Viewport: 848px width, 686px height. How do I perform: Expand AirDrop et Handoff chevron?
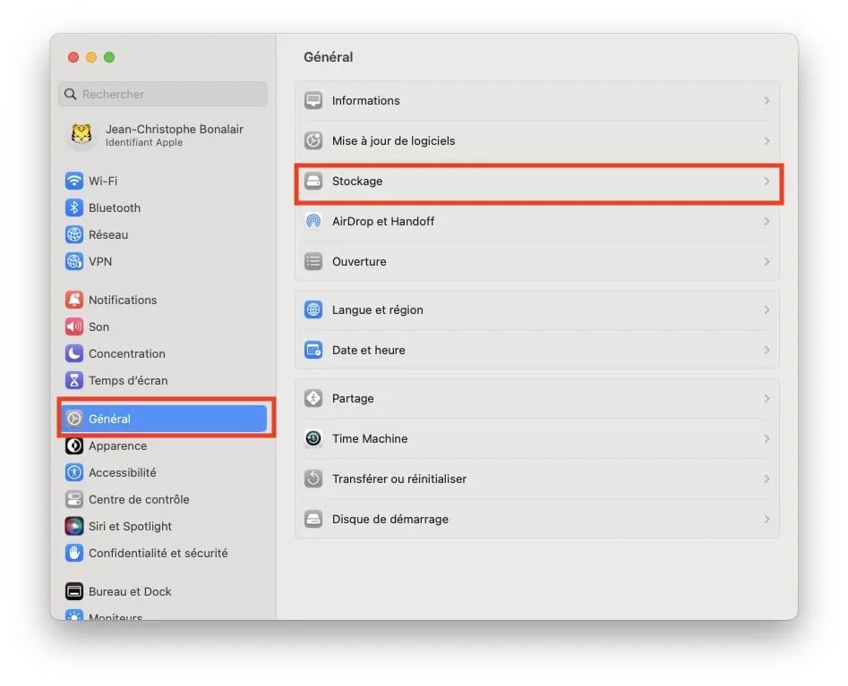point(767,222)
